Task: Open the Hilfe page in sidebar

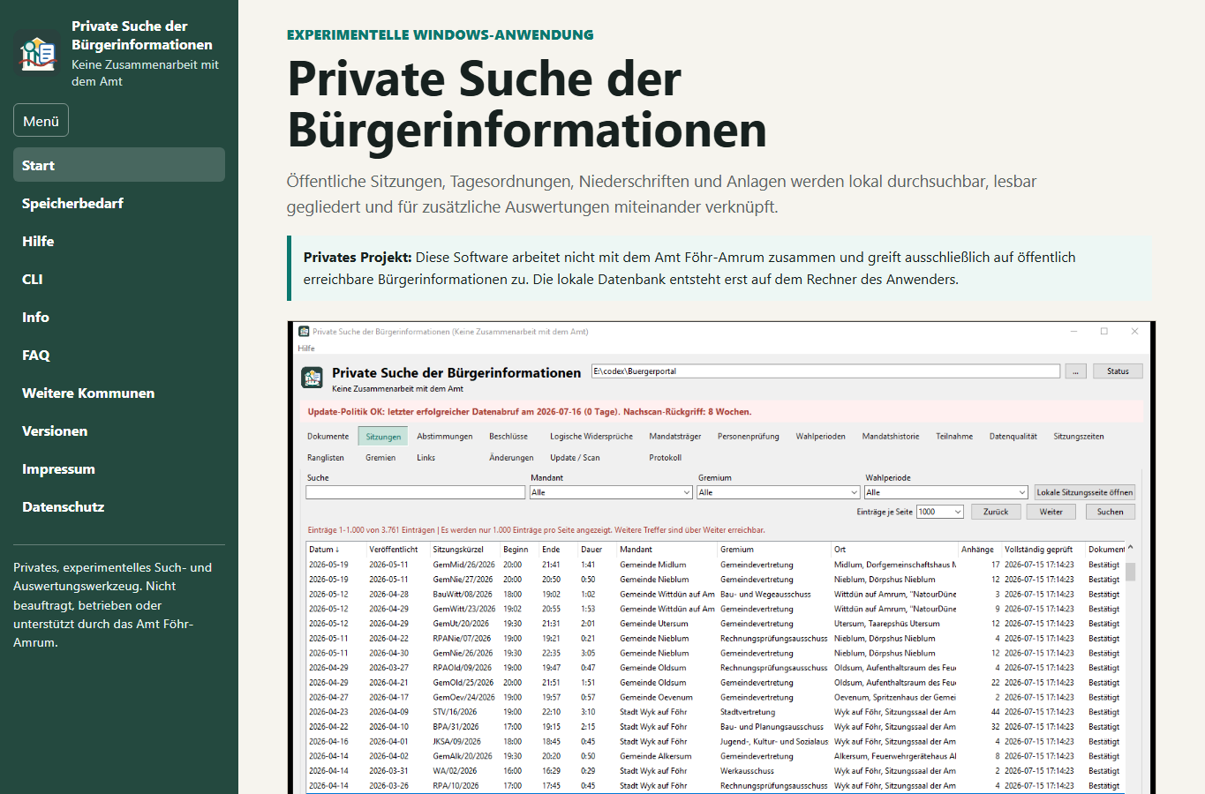Action: click(119, 241)
